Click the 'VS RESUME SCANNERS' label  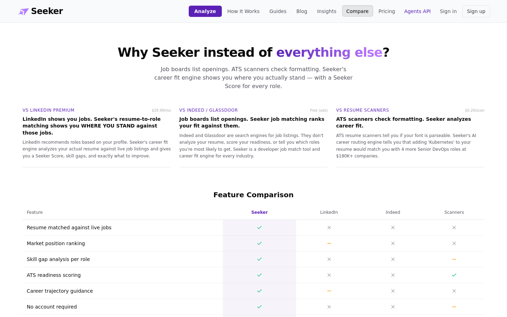click(x=363, y=110)
